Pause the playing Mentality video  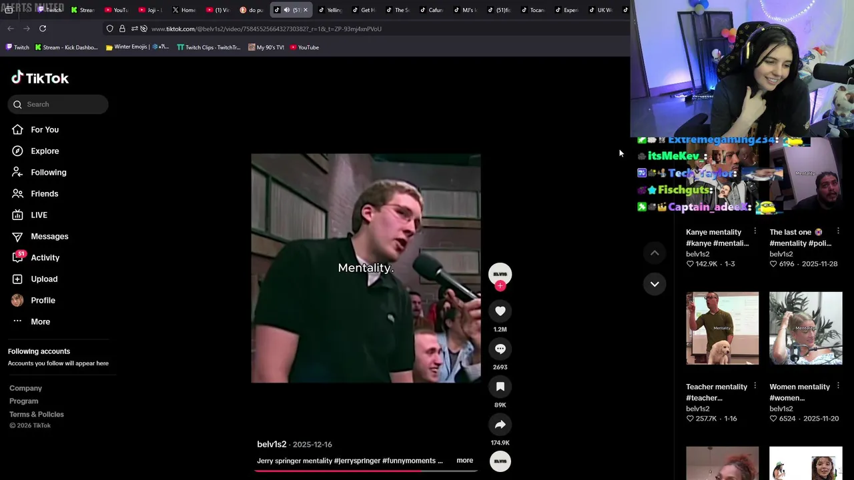366,268
